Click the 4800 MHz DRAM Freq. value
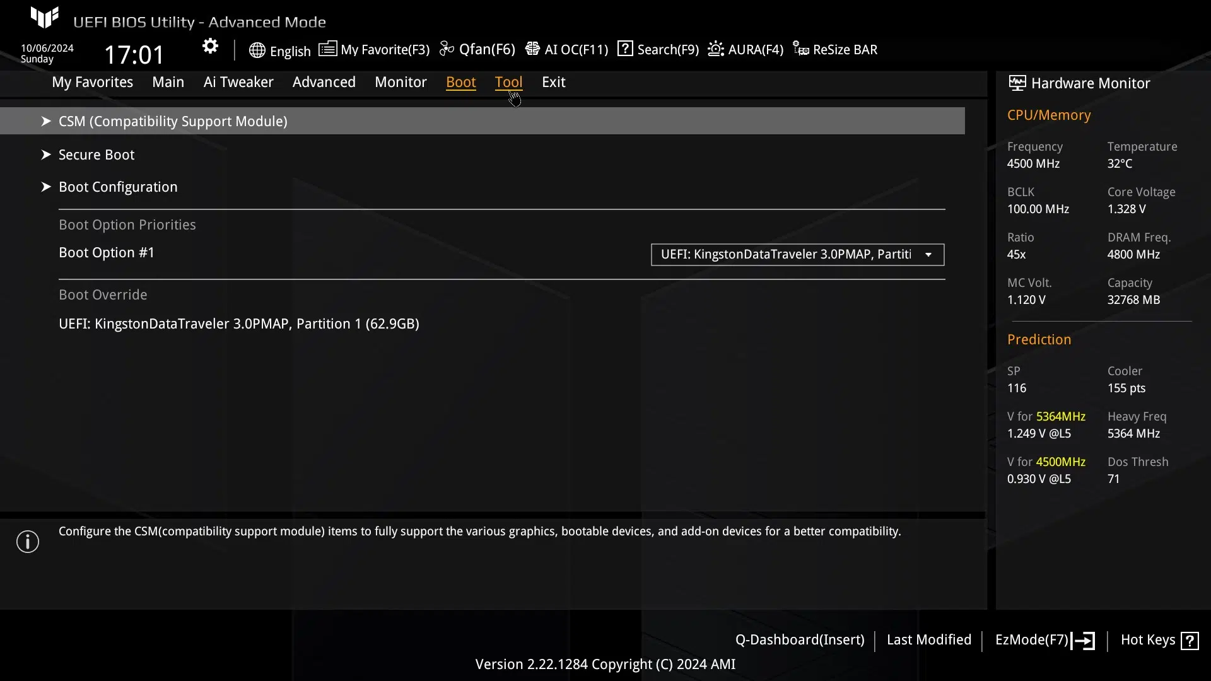The width and height of the screenshot is (1211, 681). [1133, 254]
